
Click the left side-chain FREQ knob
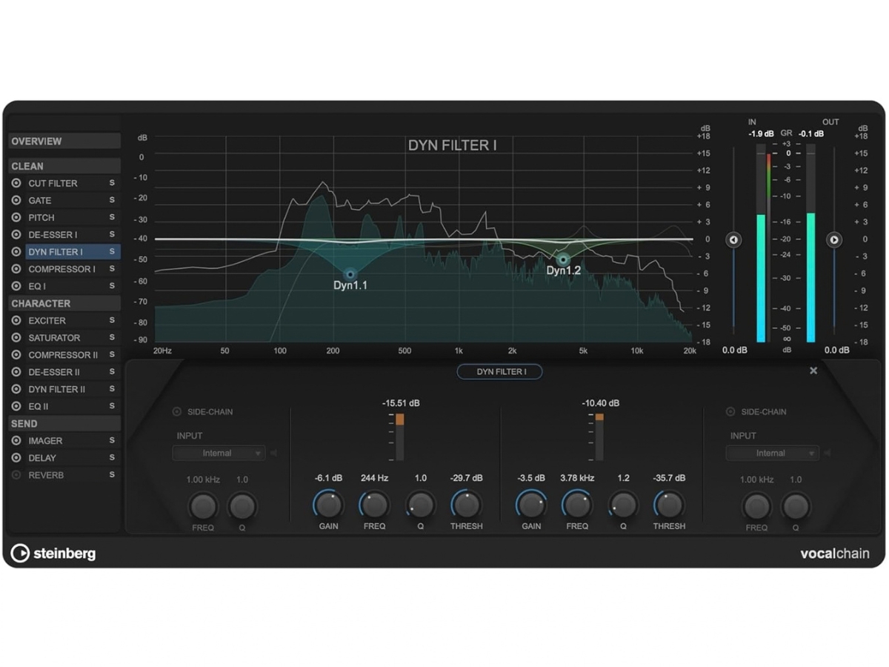point(203,506)
